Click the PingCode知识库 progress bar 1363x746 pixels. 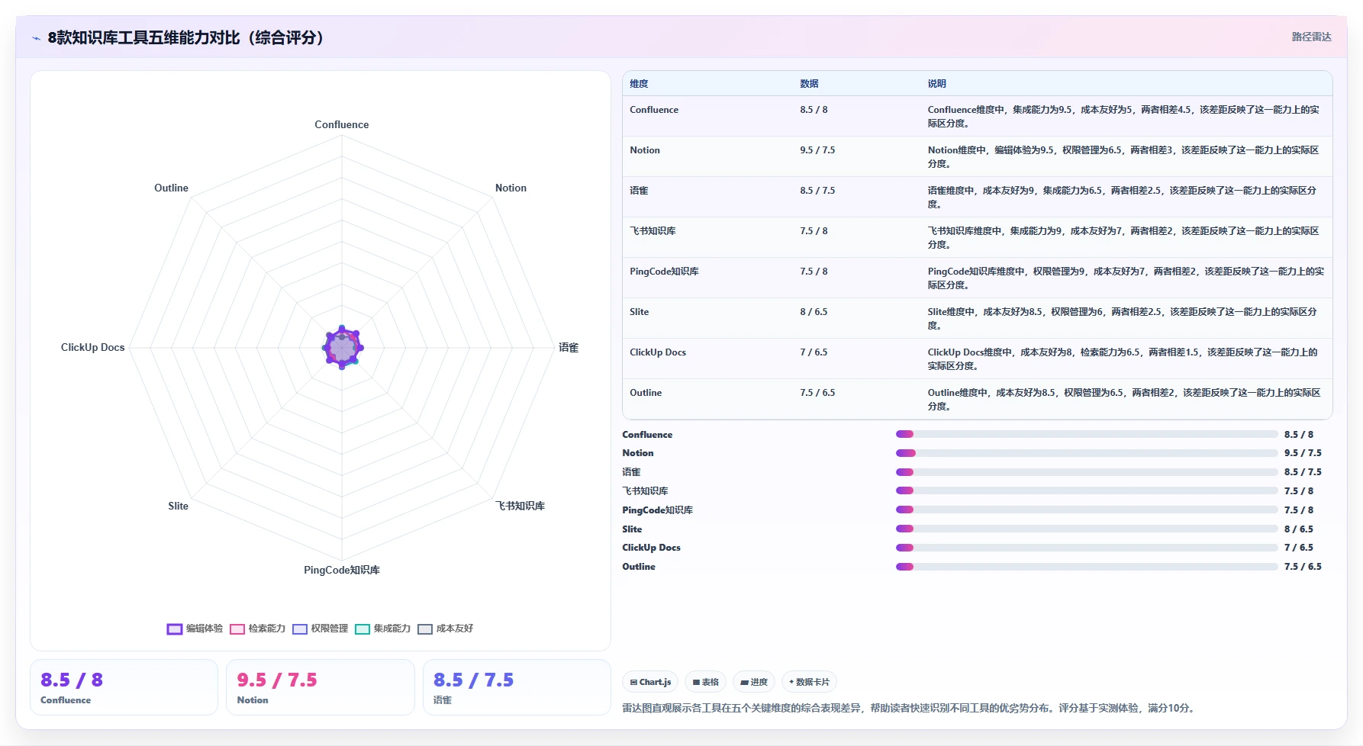pos(1087,510)
